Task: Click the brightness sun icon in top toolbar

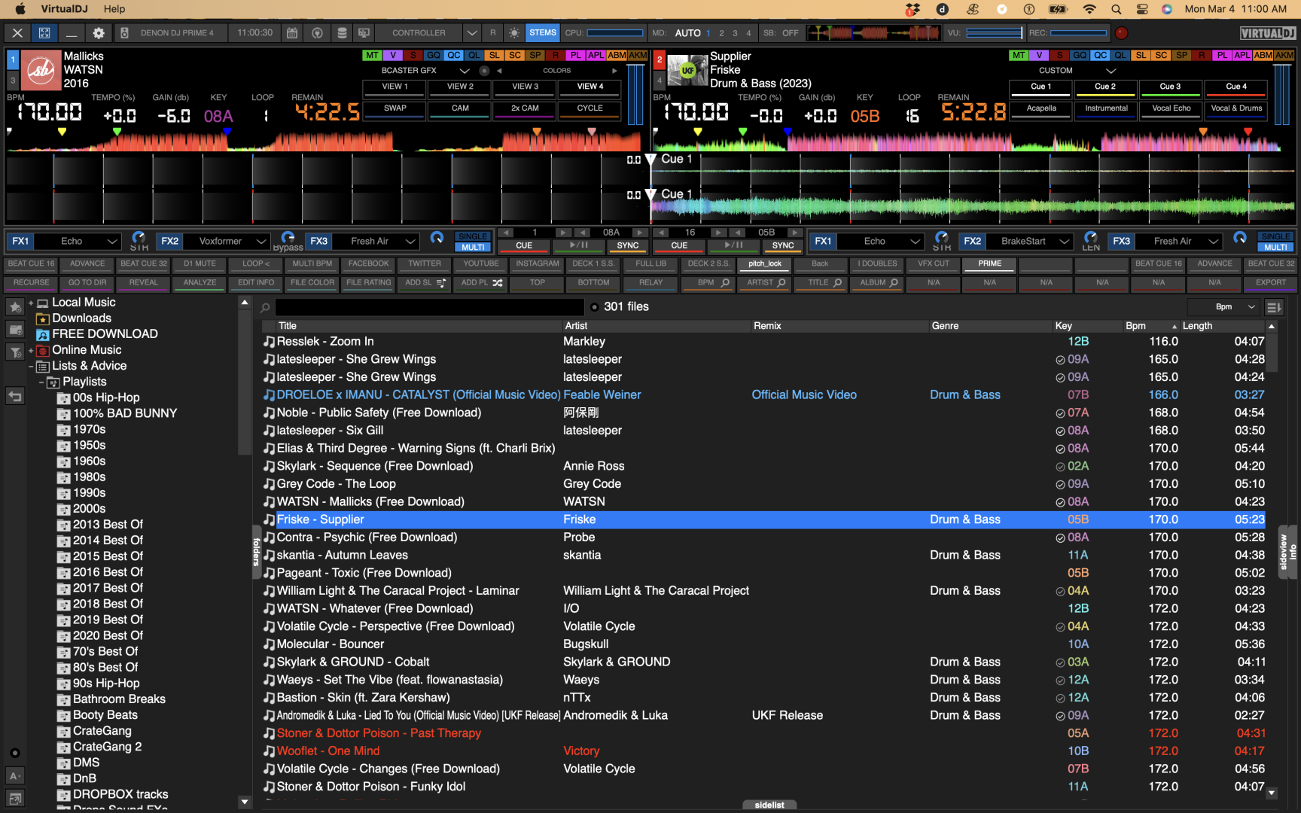Action: [x=514, y=33]
